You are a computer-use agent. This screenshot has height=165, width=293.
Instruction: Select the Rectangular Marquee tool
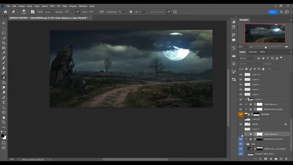(4, 28)
